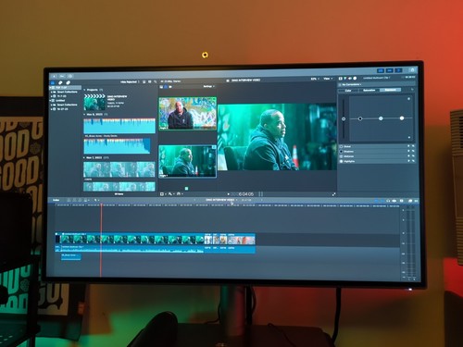This screenshot has height=347, width=463.
Task: Click the browser search magnifier icon
Action: (x=156, y=81)
